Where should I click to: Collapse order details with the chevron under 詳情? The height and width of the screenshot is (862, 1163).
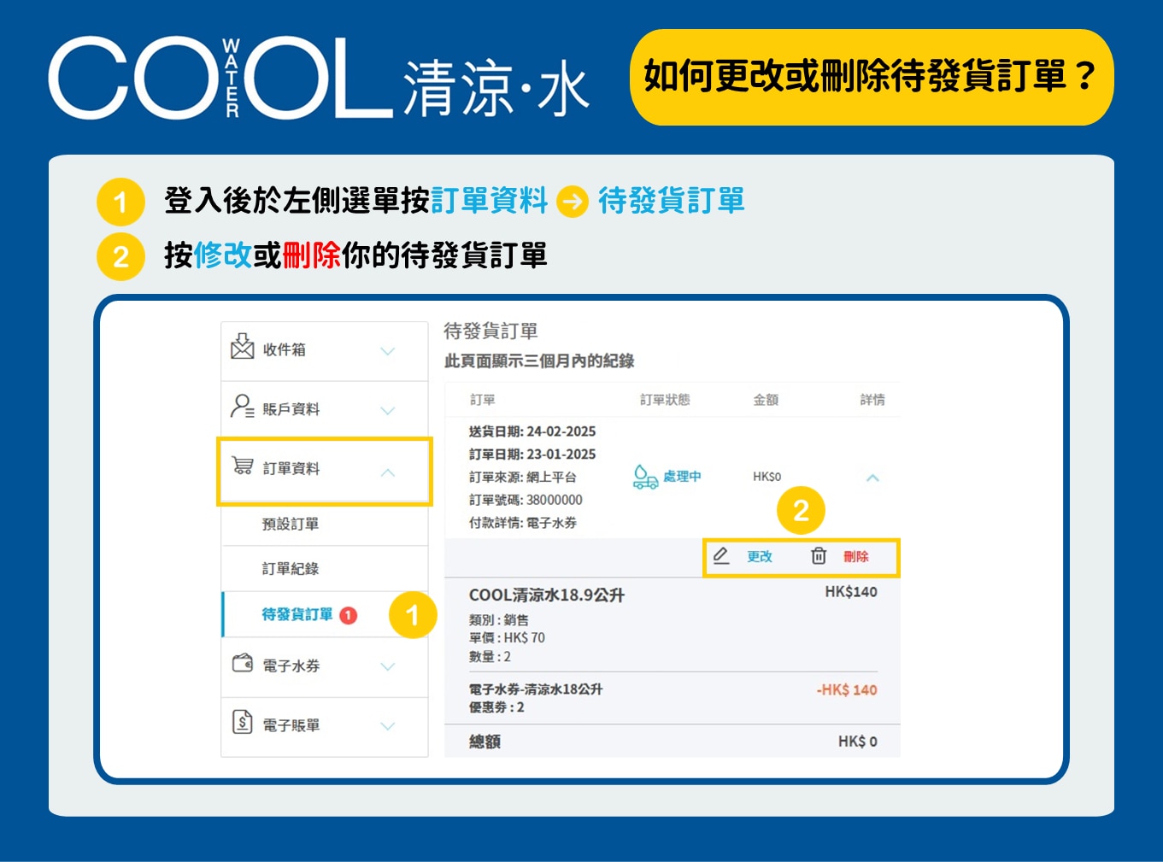pos(872,478)
